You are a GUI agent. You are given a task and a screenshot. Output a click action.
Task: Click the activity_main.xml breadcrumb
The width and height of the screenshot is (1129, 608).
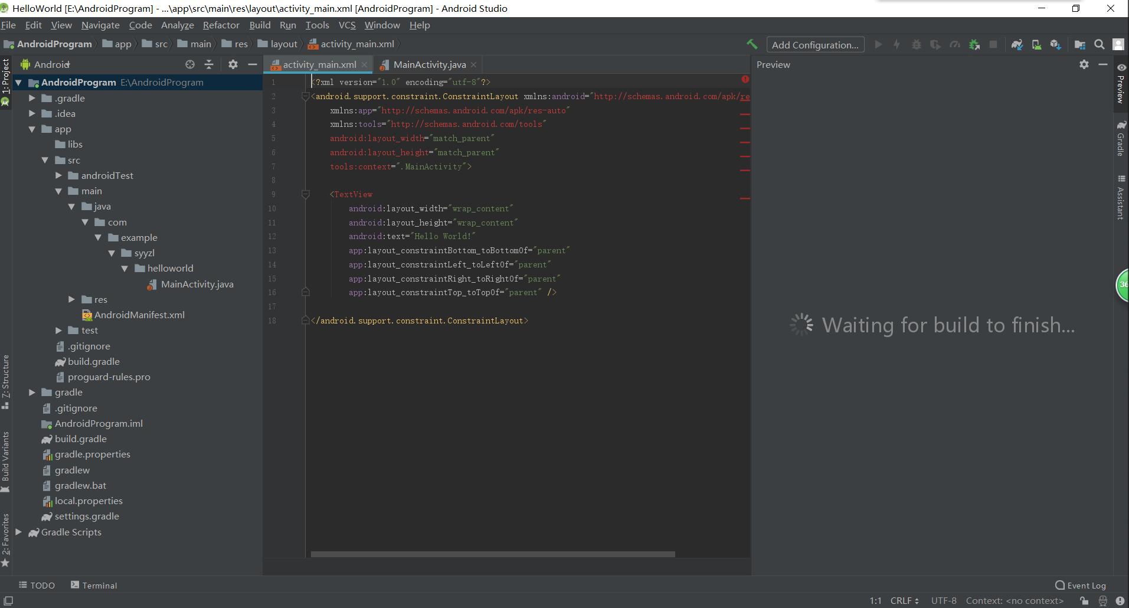[351, 44]
